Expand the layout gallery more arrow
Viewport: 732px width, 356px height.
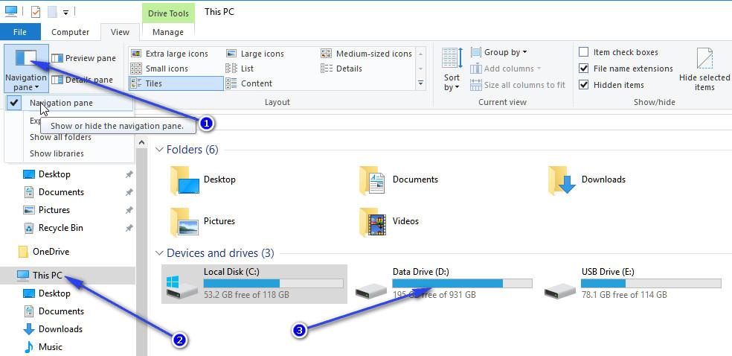pos(420,83)
